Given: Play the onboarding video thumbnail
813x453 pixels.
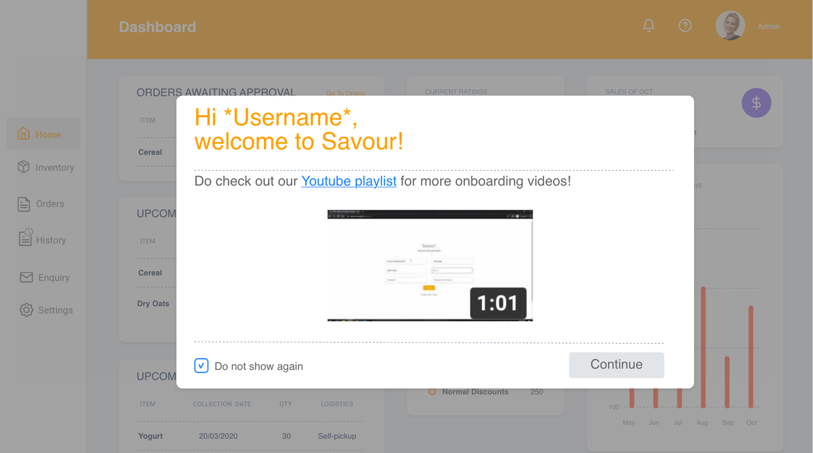Looking at the screenshot, I should point(430,266).
